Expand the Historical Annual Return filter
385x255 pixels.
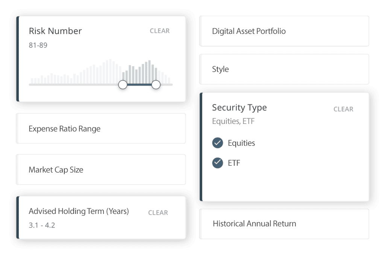[x=284, y=224]
